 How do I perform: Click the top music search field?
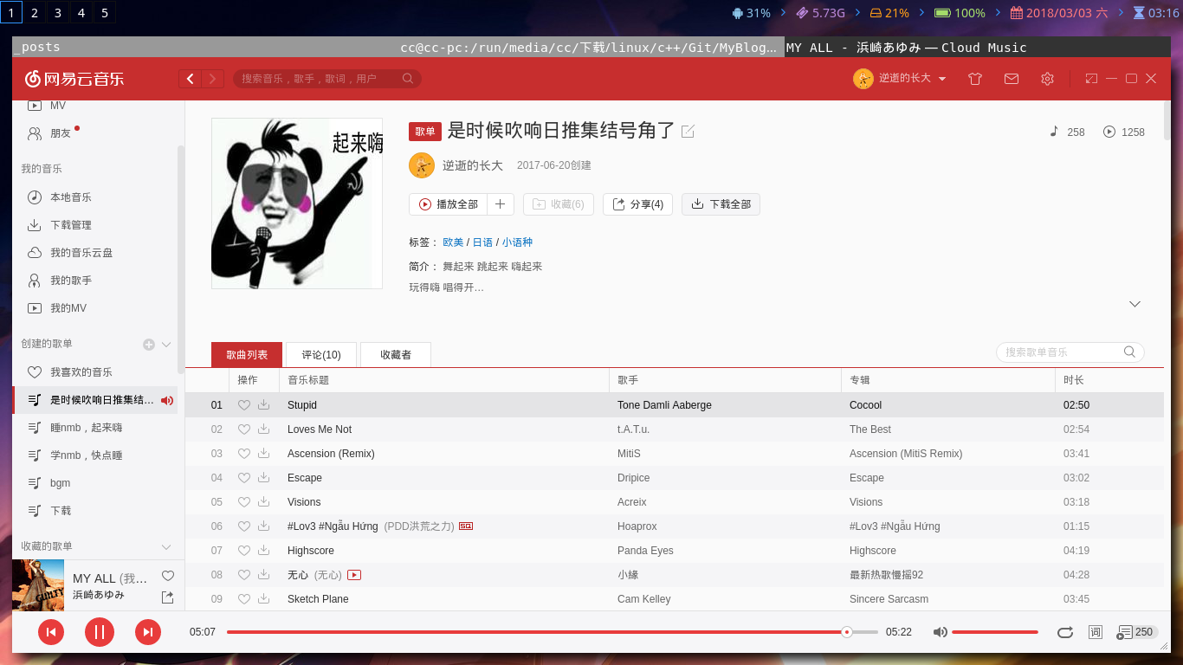(x=327, y=79)
